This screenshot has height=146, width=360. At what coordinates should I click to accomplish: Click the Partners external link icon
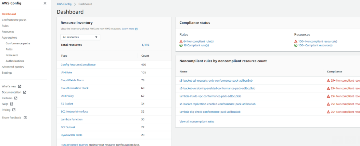coord(16,98)
